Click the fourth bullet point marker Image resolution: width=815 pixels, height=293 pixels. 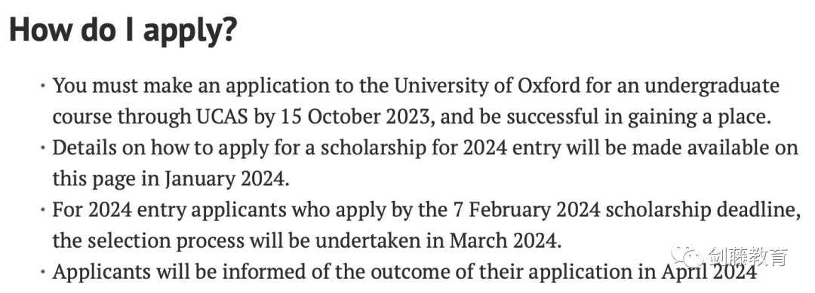pyautogui.click(x=42, y=273)
